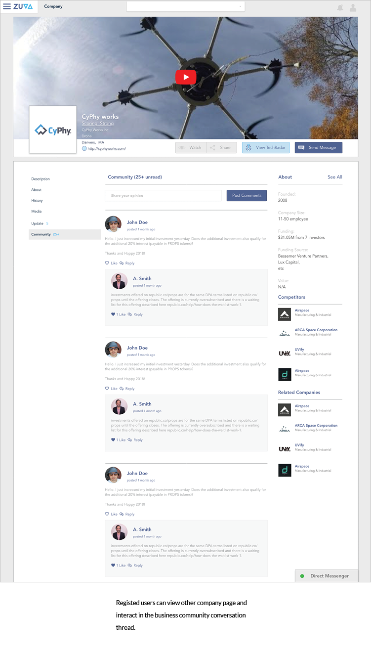Select Company in the top navigation
Viewport: 371px width, 658px height.
(53, 6)
